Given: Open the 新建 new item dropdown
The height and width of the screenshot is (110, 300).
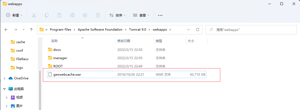Looking at the screenshot, I should coord(14,15).
